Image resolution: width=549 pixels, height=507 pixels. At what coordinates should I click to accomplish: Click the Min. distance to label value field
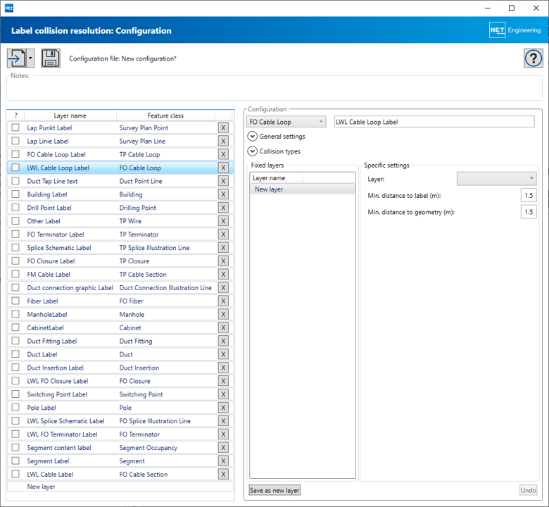tap(529, 195)
